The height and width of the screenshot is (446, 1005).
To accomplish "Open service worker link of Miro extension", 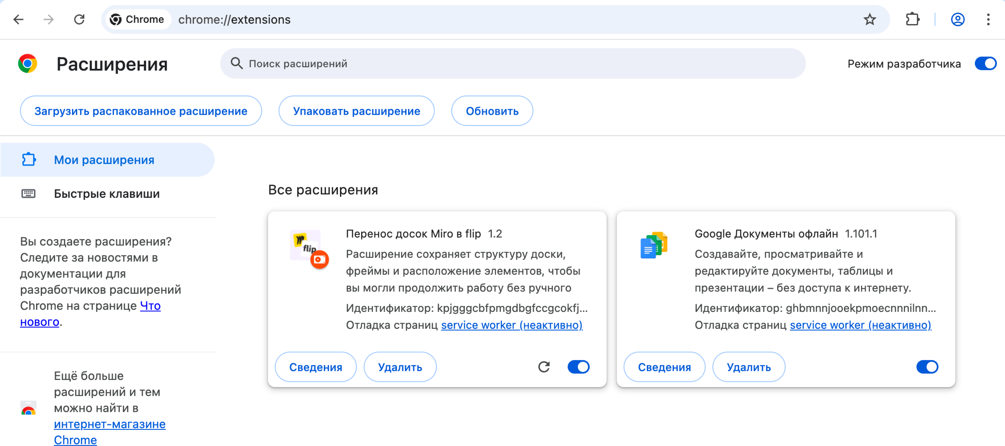I will click(x=512, y=325).
